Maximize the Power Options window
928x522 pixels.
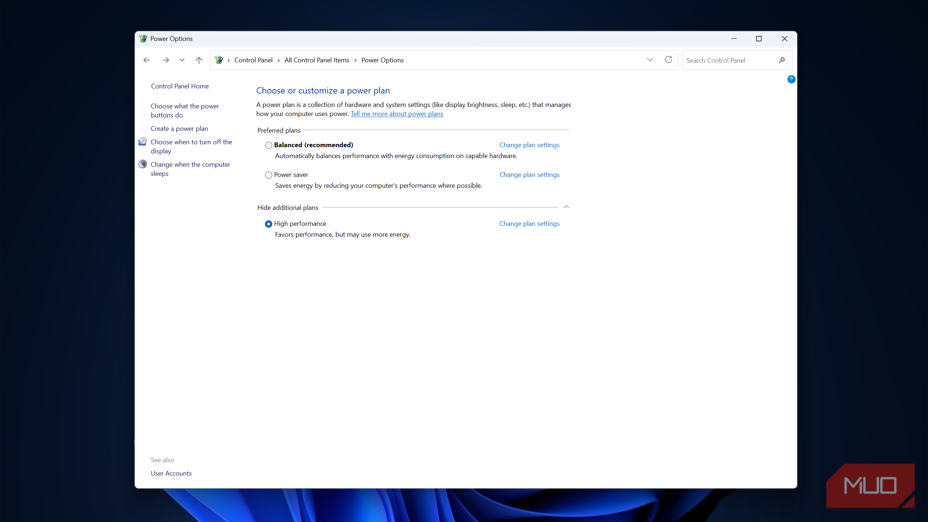pyautogui.click(x=759, y=38)
